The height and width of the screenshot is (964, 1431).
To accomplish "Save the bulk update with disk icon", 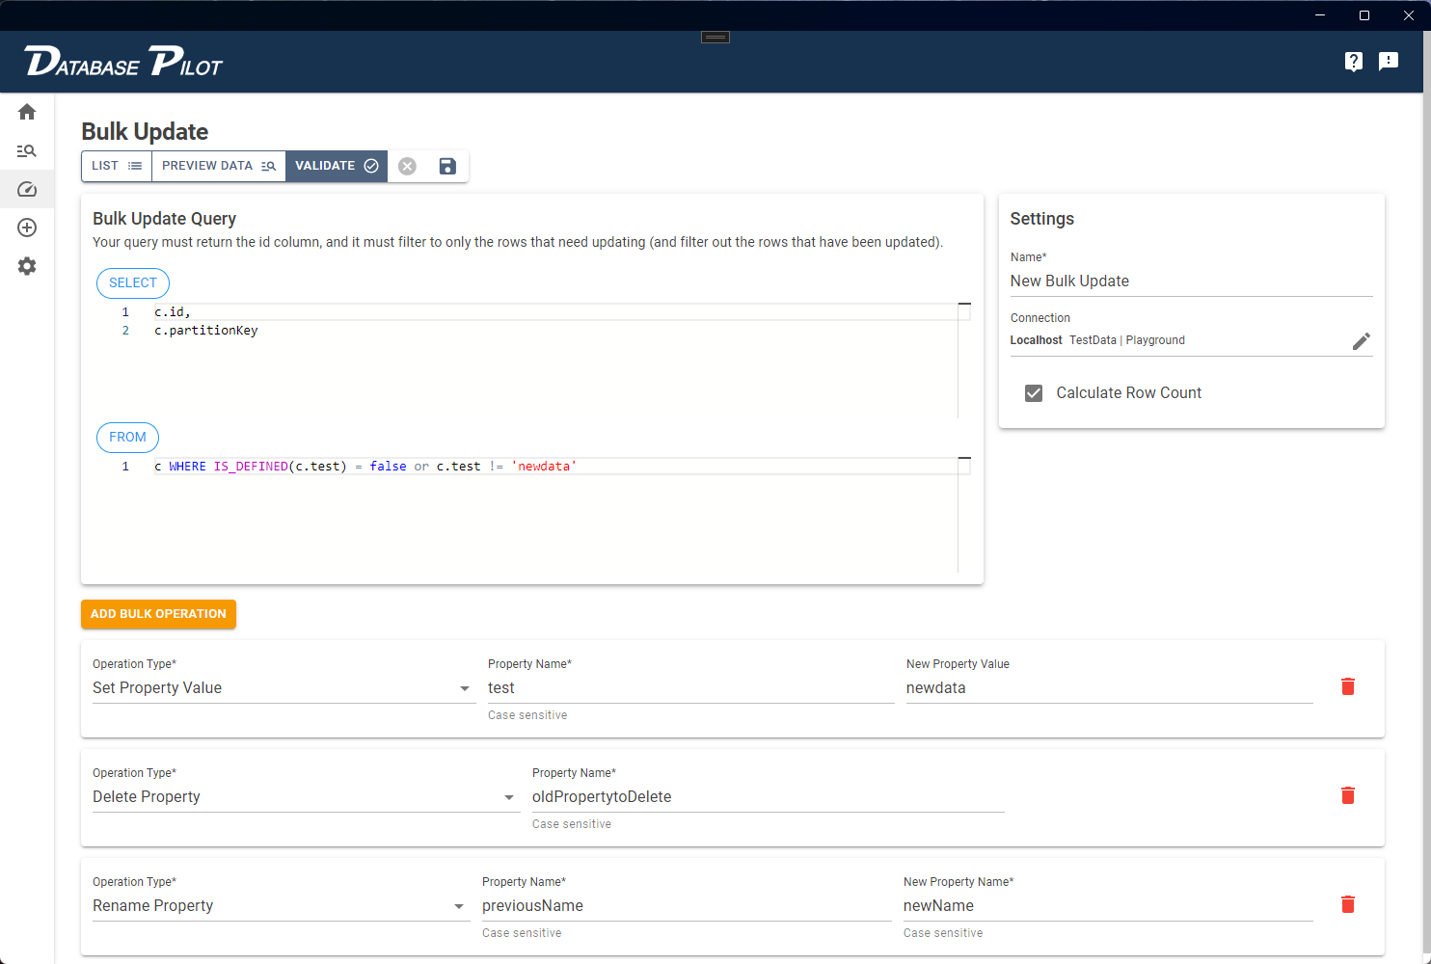I will pos(447,166).
